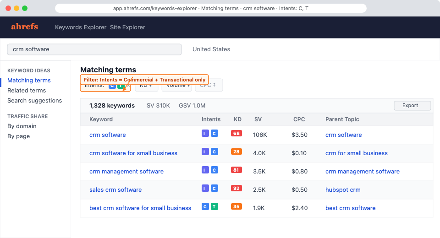Image resolution: width=440 pixels, height=238 pixels.
Task: Sort by the KD column header
Action: (237, 119)
